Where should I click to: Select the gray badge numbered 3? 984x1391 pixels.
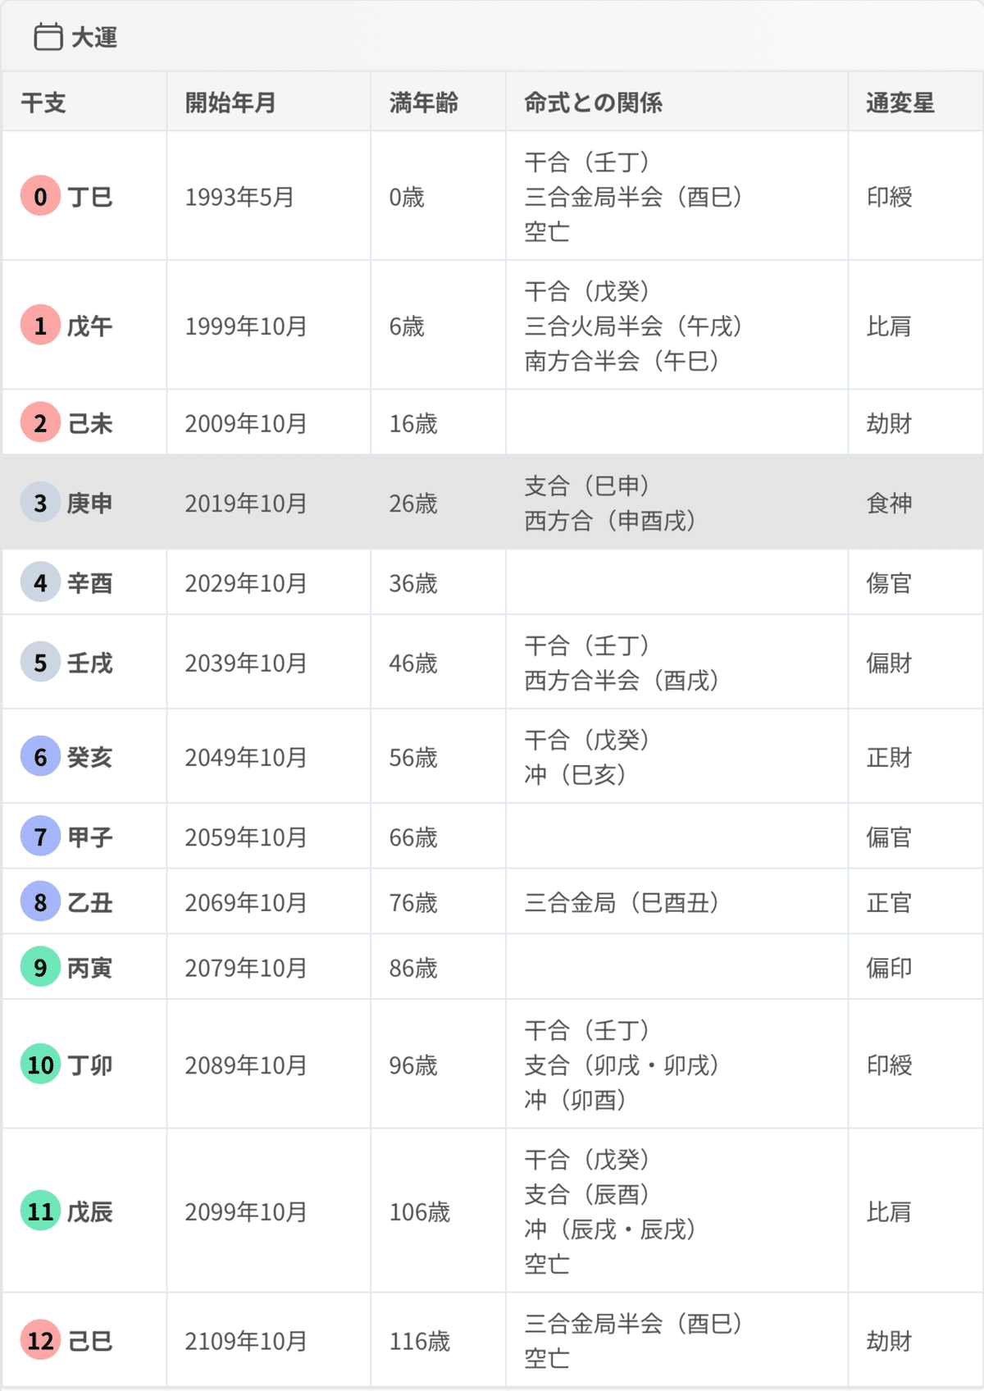40,503
